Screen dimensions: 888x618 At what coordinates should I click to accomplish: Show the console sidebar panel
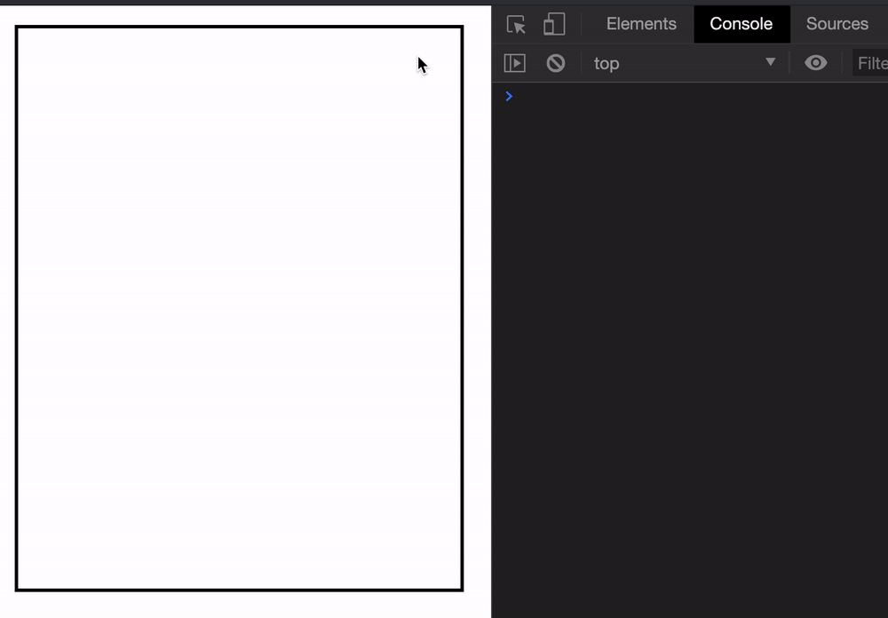tap(515, 63)
